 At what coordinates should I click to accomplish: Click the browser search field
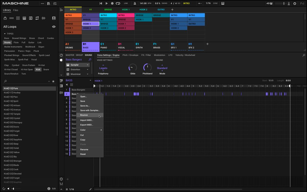26,81
